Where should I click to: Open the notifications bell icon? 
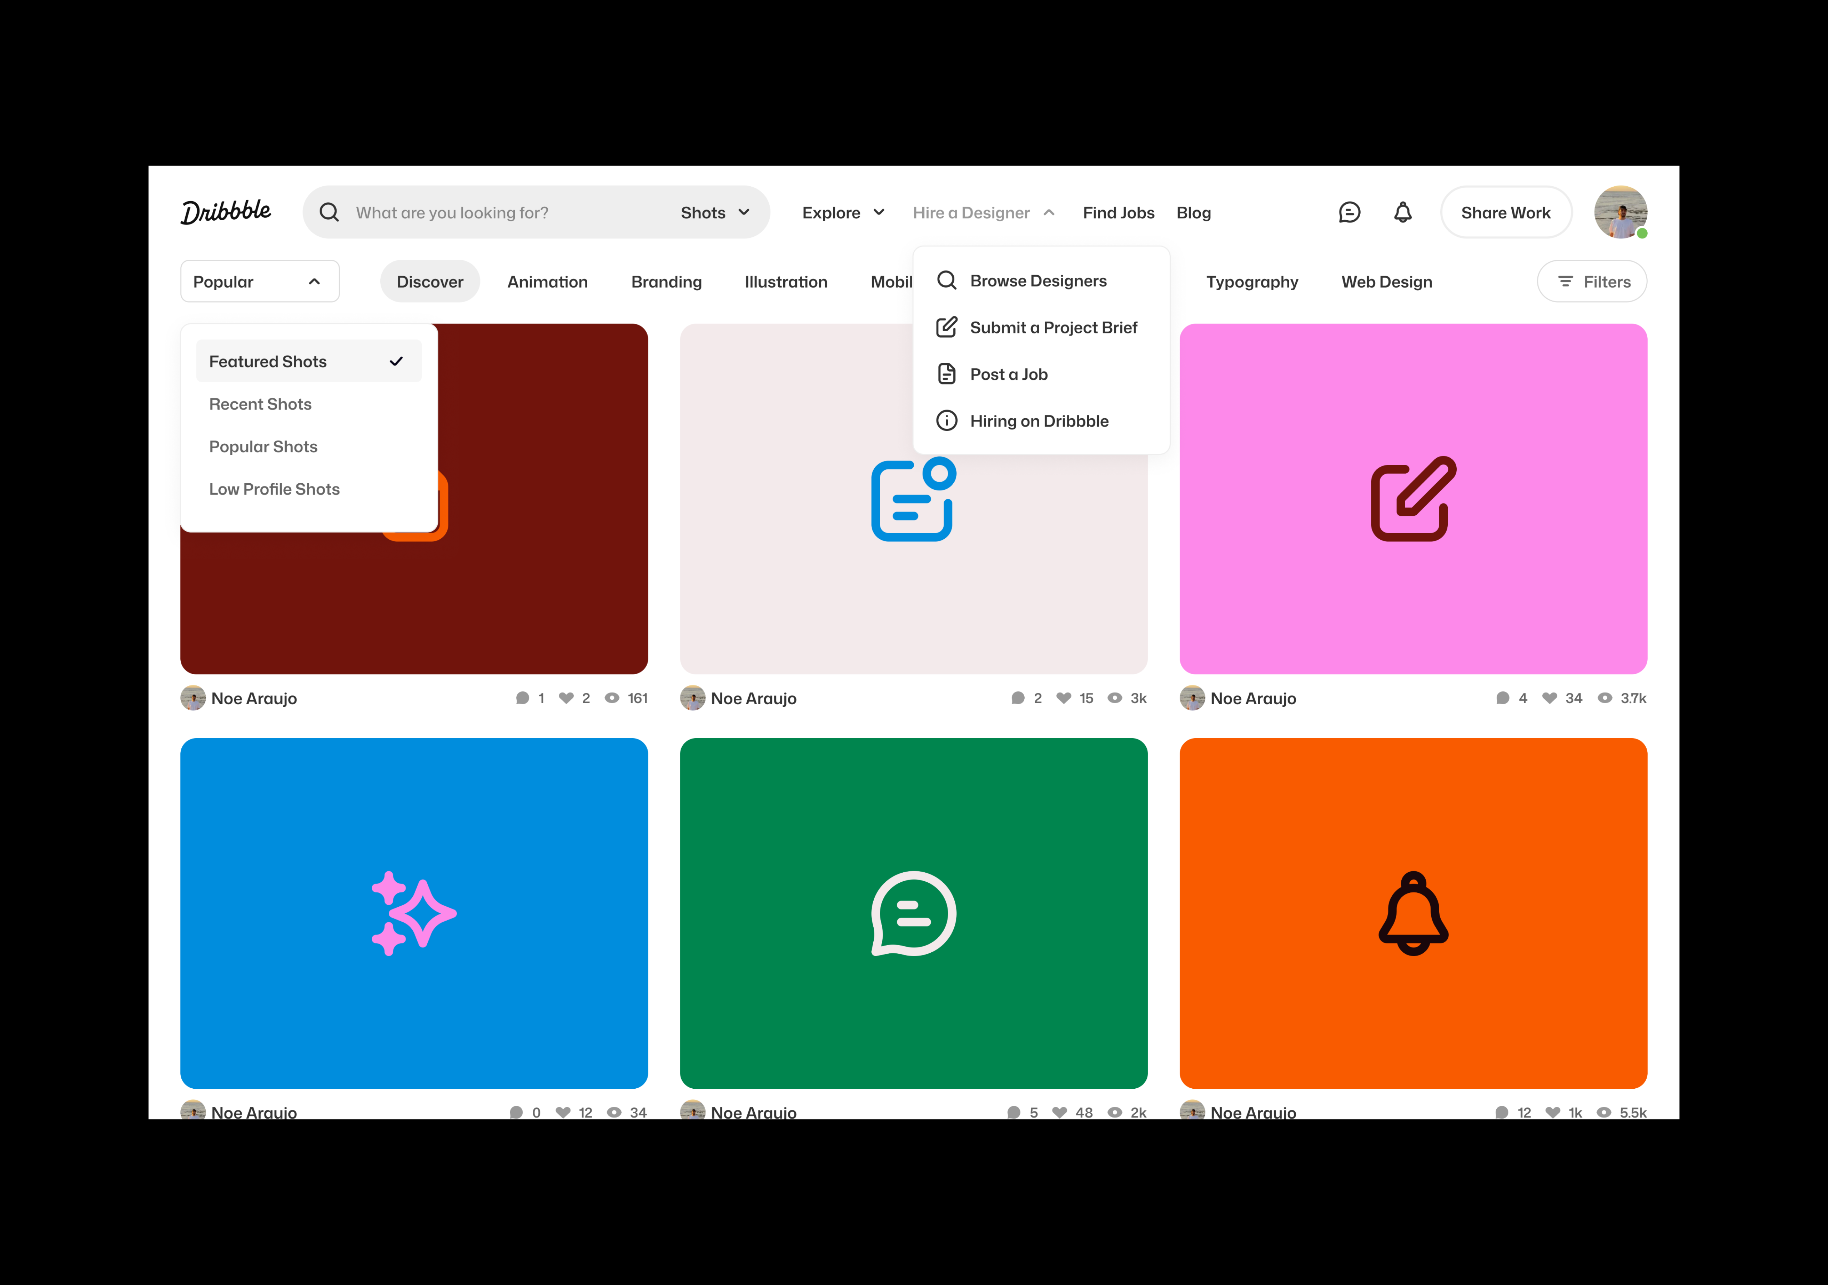(x=1403, y=212)
